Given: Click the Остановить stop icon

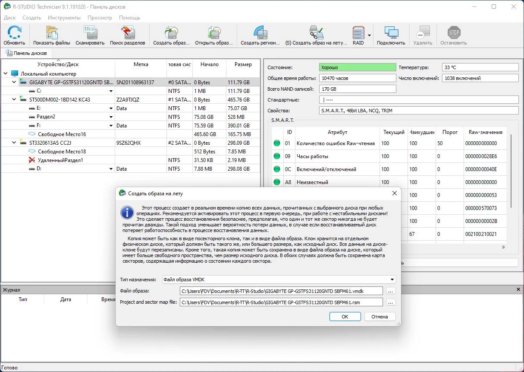Looking at the screenshot, I should pos(454,35).
